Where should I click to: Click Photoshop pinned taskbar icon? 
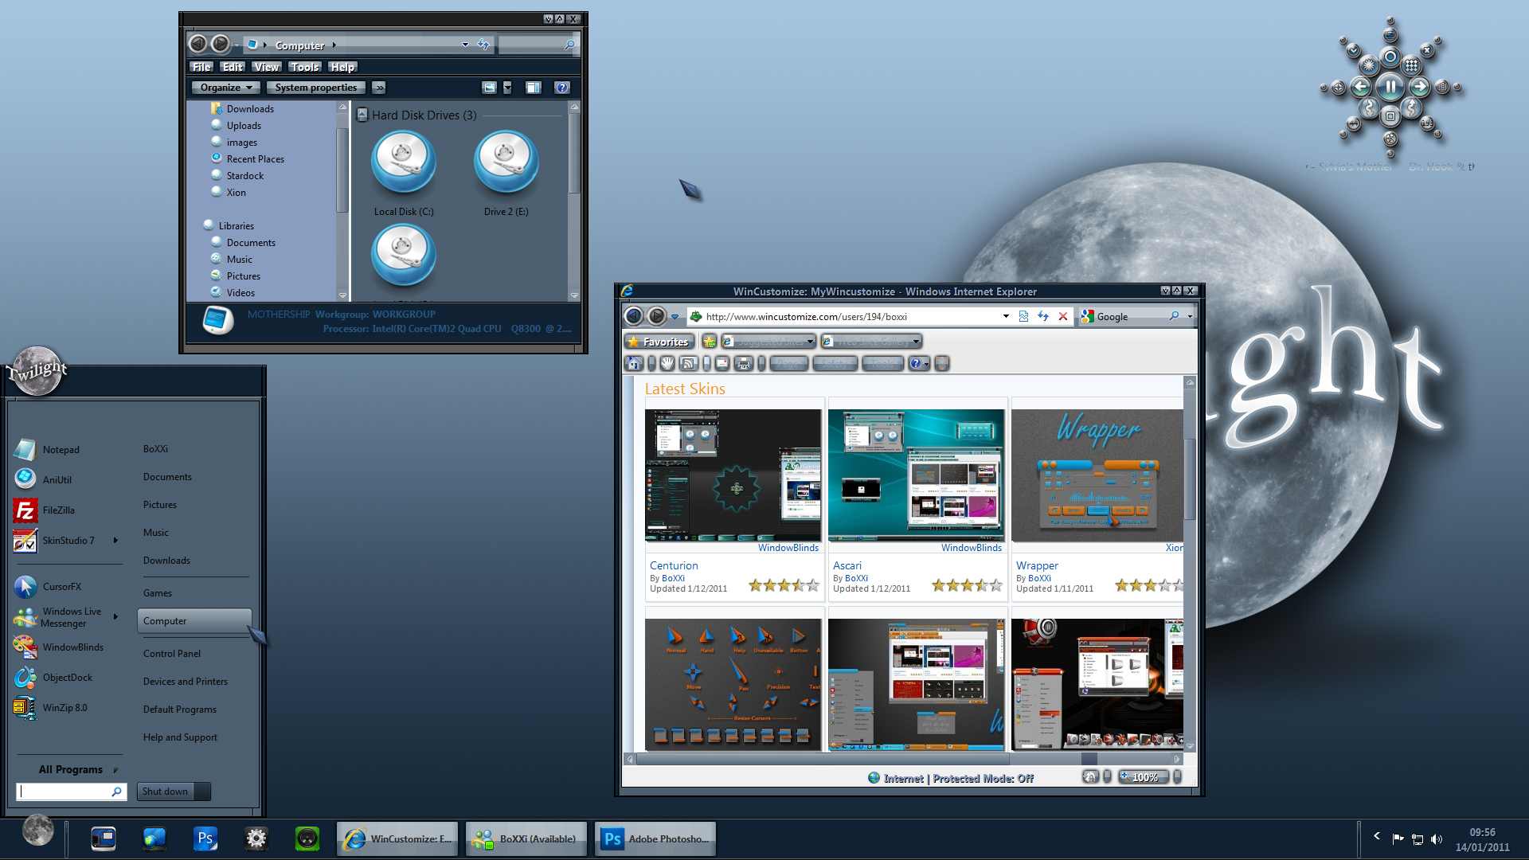click(205, 838)
